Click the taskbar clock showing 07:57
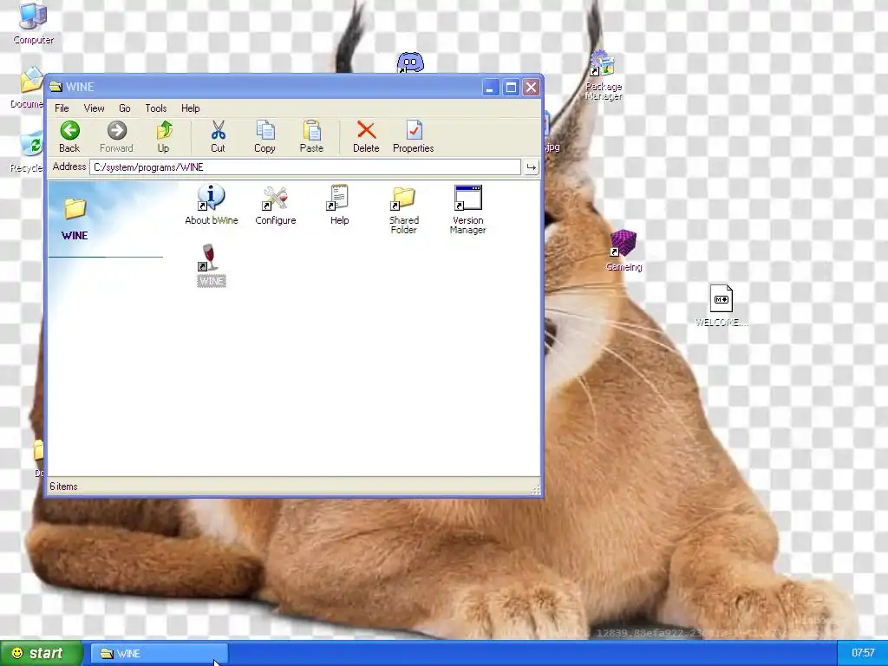The width and height of the screenshot is (888, 666). coord(863,654)
